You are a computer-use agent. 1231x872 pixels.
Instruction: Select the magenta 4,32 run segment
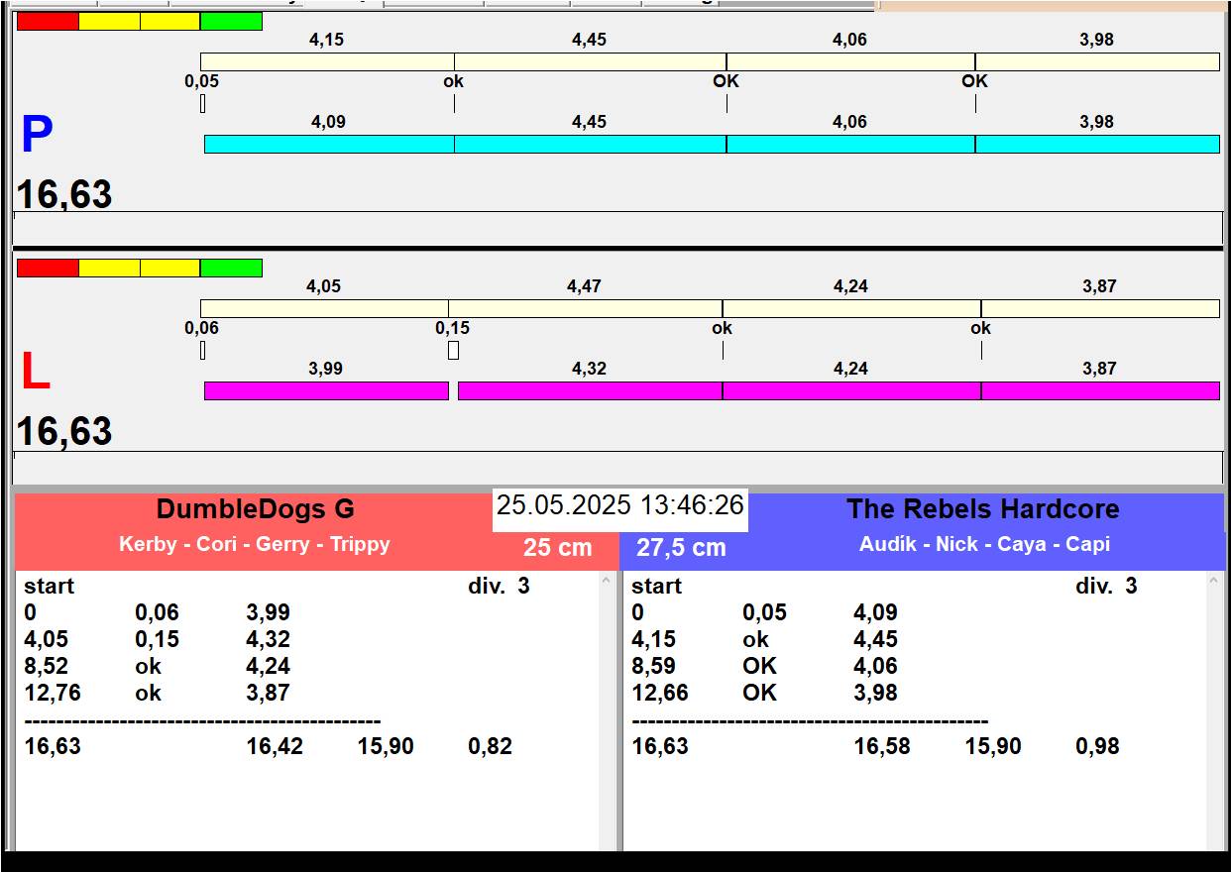(590, 391)
